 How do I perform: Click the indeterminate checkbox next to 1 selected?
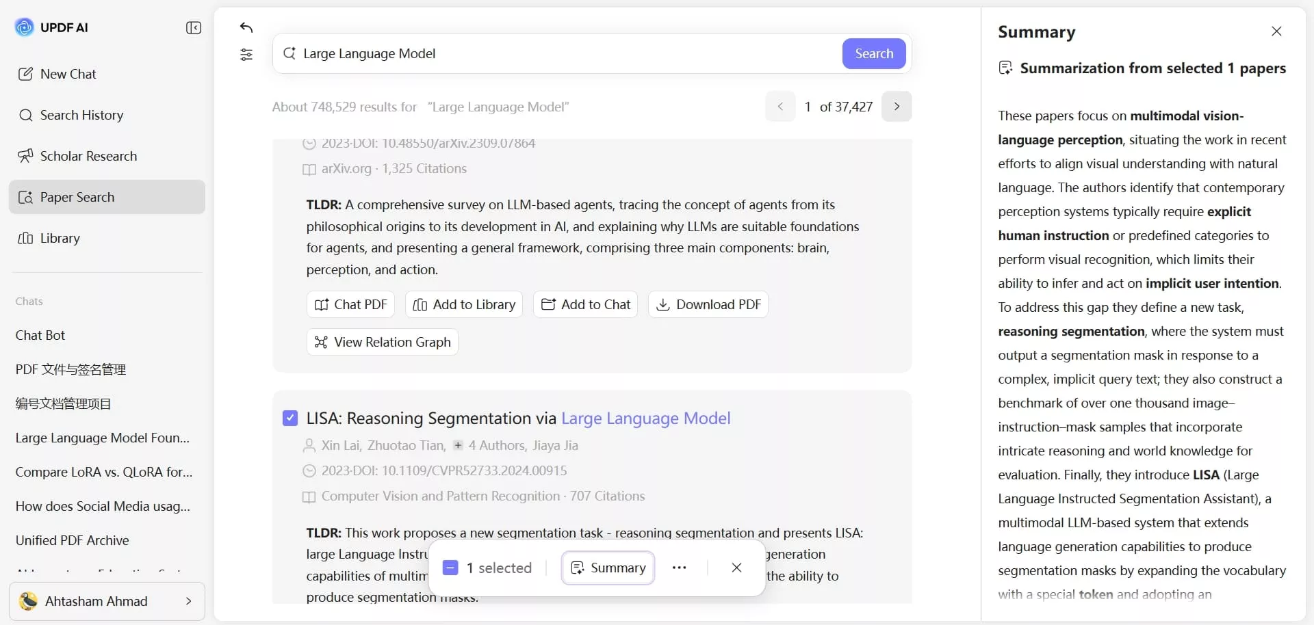(450, 568)
